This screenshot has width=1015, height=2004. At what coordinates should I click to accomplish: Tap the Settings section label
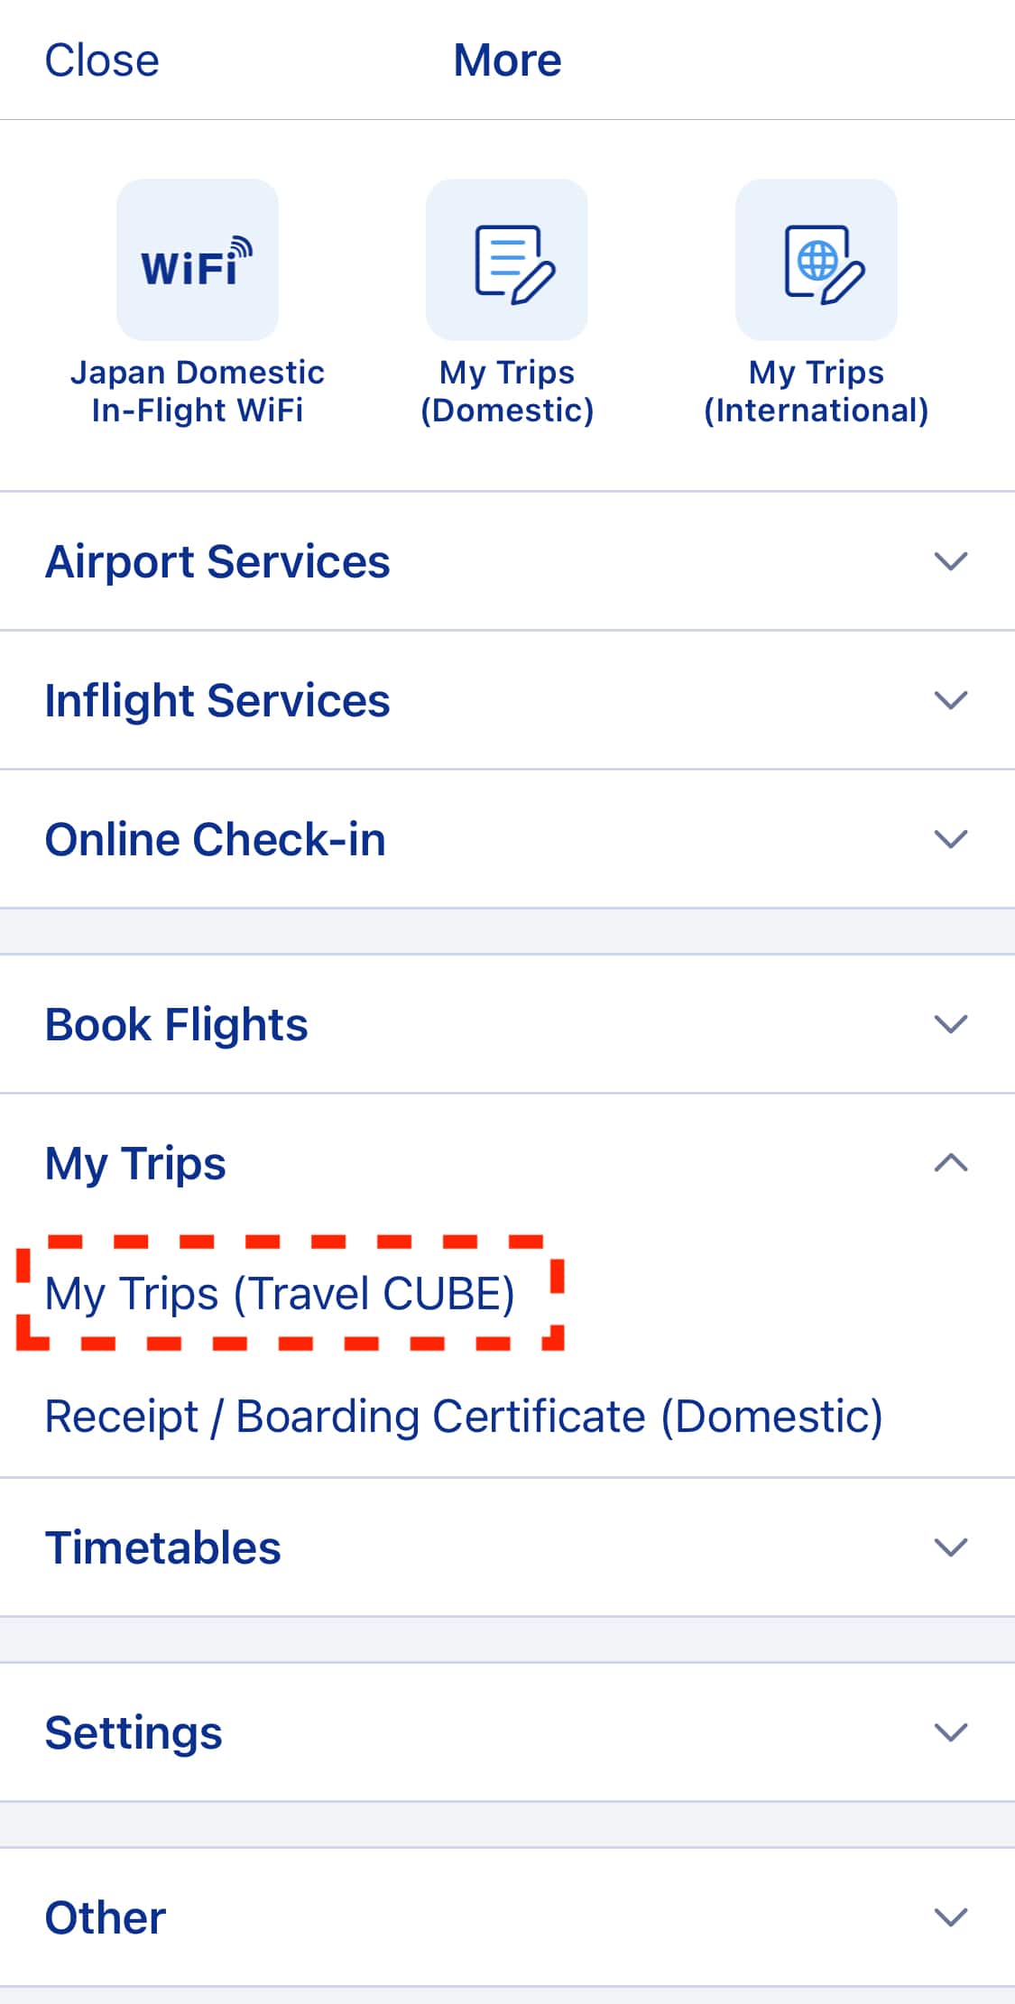click(x=134, y=1732)
